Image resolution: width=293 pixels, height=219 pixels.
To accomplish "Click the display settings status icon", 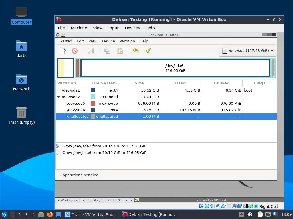I will coord(234,206).
